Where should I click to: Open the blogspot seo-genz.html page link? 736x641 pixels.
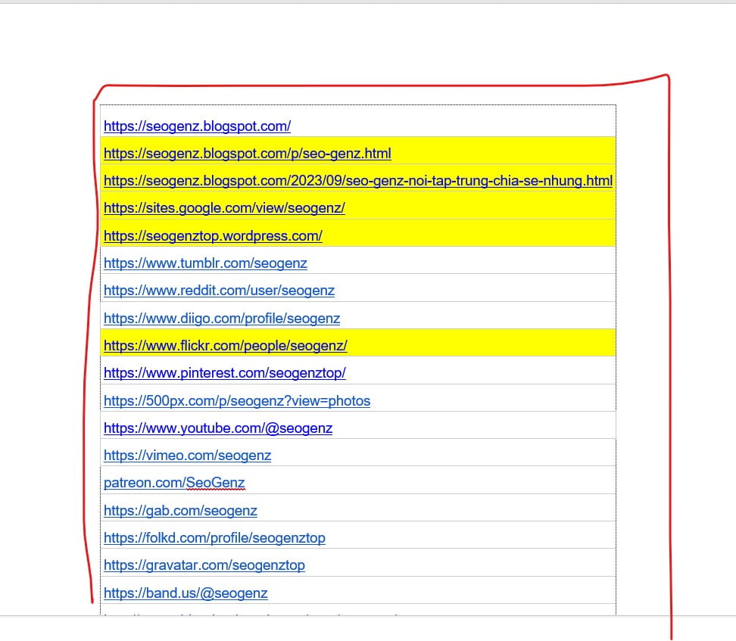point(248,154)
